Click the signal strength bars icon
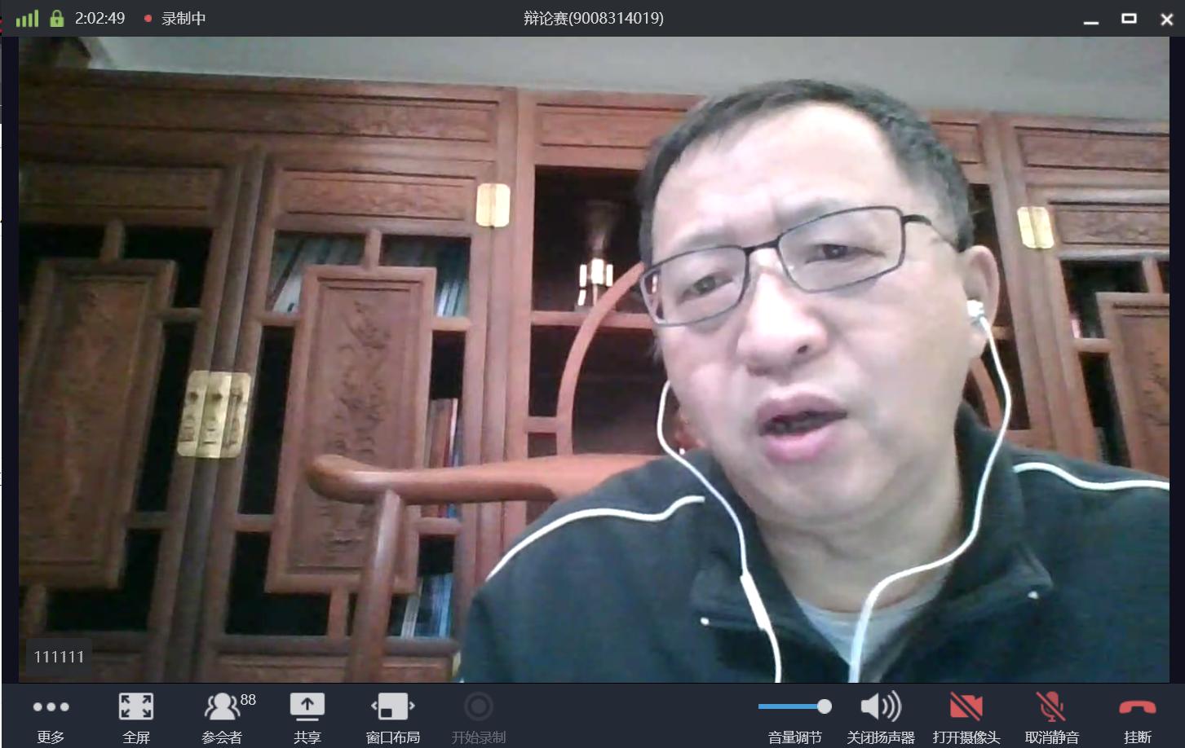This screenshot has height=748, width=1185. point(27,18)
